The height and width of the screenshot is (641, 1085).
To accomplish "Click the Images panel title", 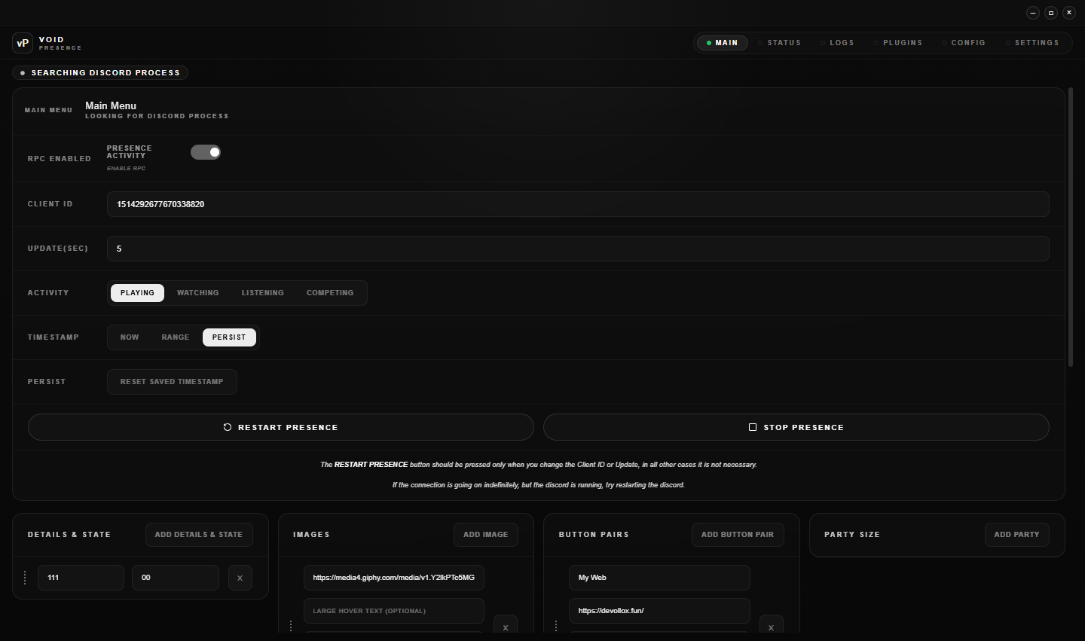I will (311, 535).
